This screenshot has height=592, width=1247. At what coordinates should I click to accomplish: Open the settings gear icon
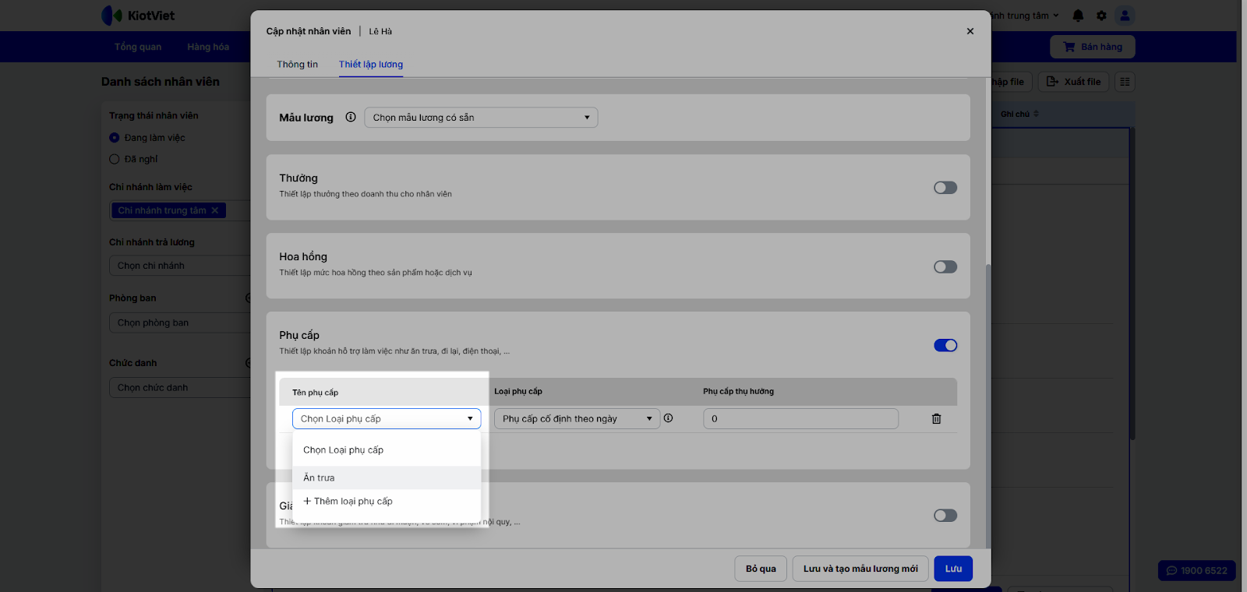click(1101, 16)
